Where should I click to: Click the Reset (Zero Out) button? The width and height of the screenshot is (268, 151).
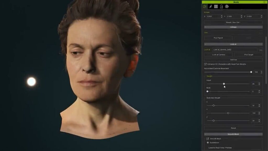pyautogui.click(x=233, y=22)
